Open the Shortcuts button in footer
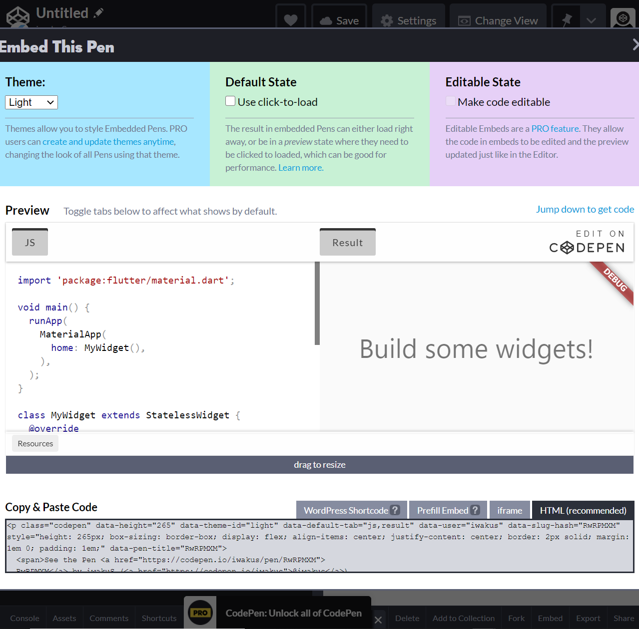The height and width of the screenshot is (629, 639). click(159, 618)
